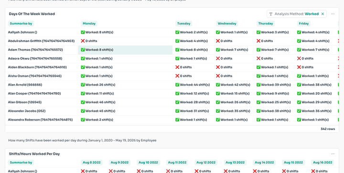This screenshot has height=173, width=344.
Task: Remove the Analysis Method: Worked filter
Action: click(322, 14)
